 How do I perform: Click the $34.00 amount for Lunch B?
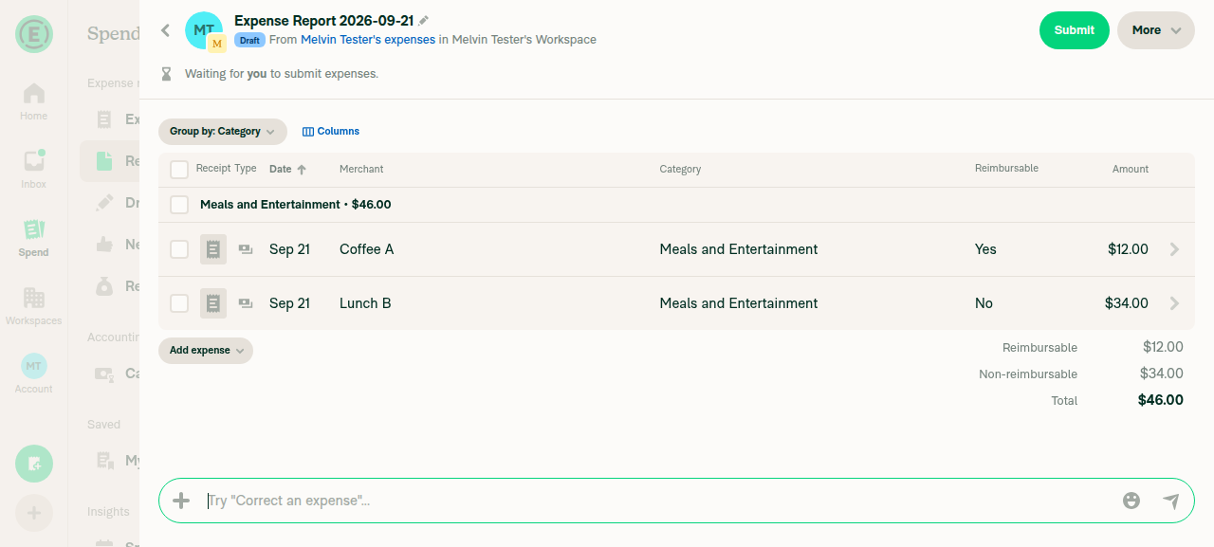coord(1127,303)
